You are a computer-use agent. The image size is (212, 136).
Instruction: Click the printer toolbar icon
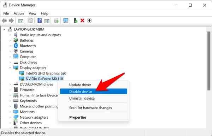[56, 21]
